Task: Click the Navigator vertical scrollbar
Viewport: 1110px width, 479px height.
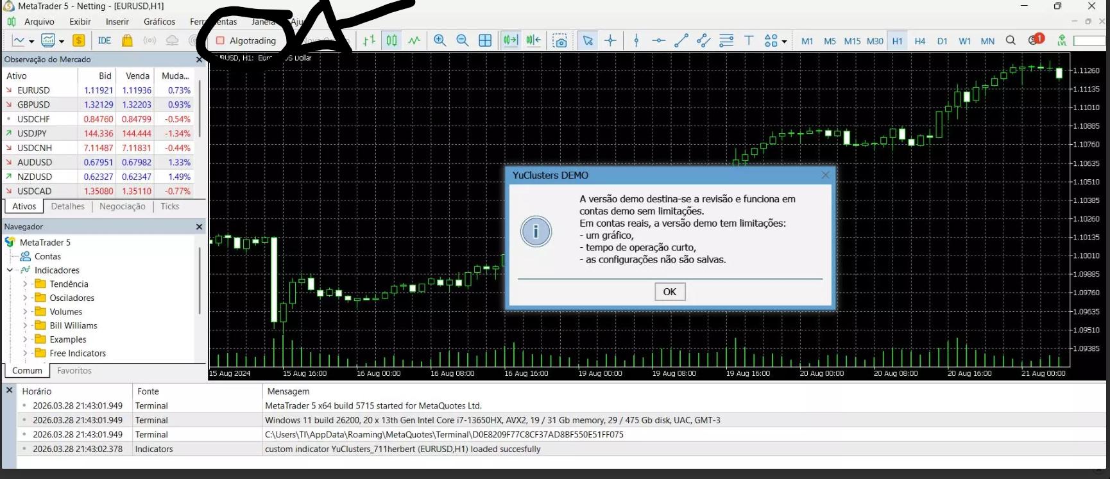Action: [x=200, y=280]
